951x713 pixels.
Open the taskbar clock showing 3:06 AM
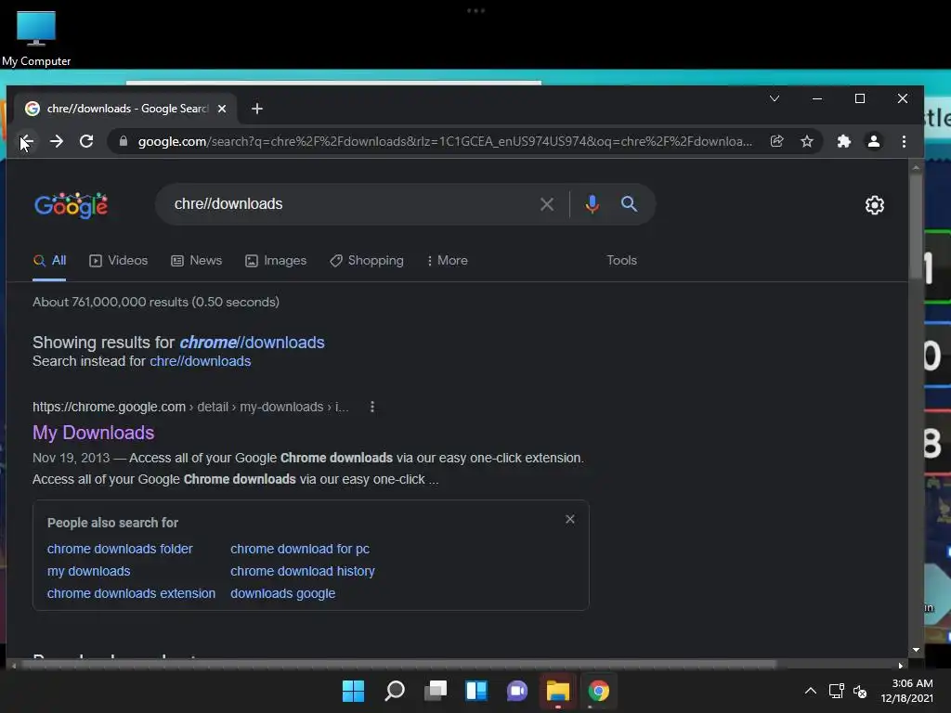coord(907,691)
